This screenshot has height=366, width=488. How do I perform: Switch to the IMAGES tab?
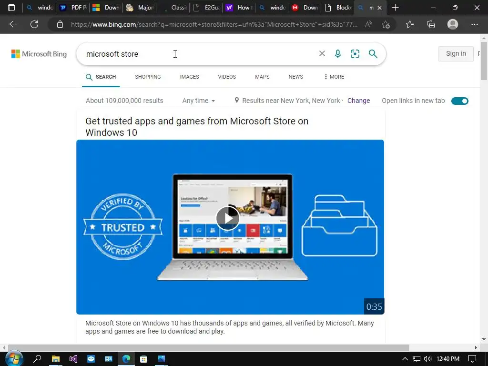[x=189, y=77]
